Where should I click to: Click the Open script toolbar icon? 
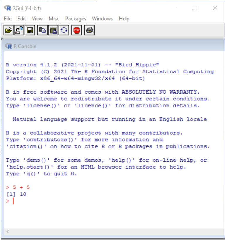8,30
